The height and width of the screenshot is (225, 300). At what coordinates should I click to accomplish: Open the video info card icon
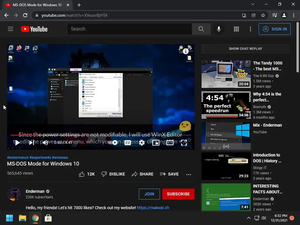click(x=185, y=51)
